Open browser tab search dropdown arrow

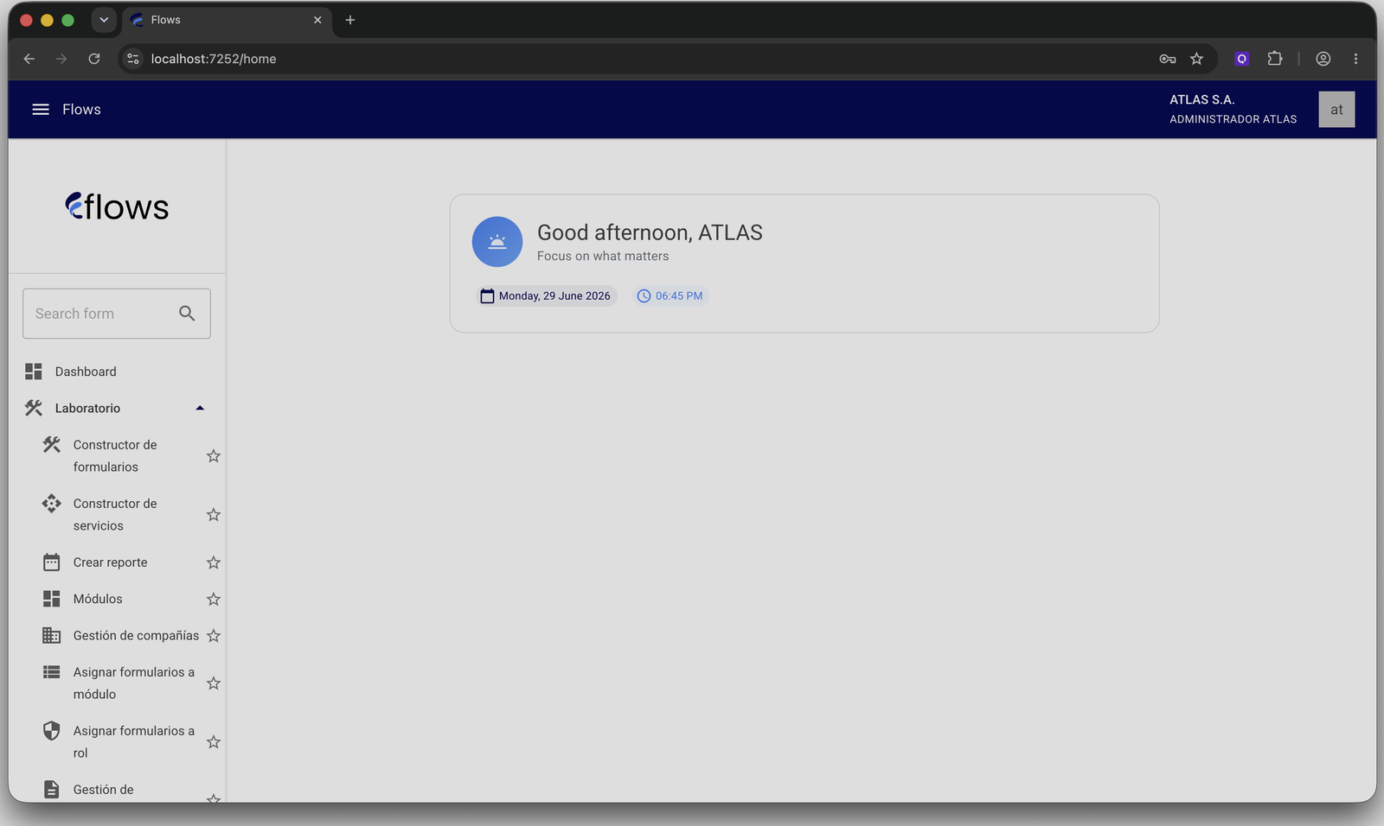pyautogui.click(x=104, y=20)
